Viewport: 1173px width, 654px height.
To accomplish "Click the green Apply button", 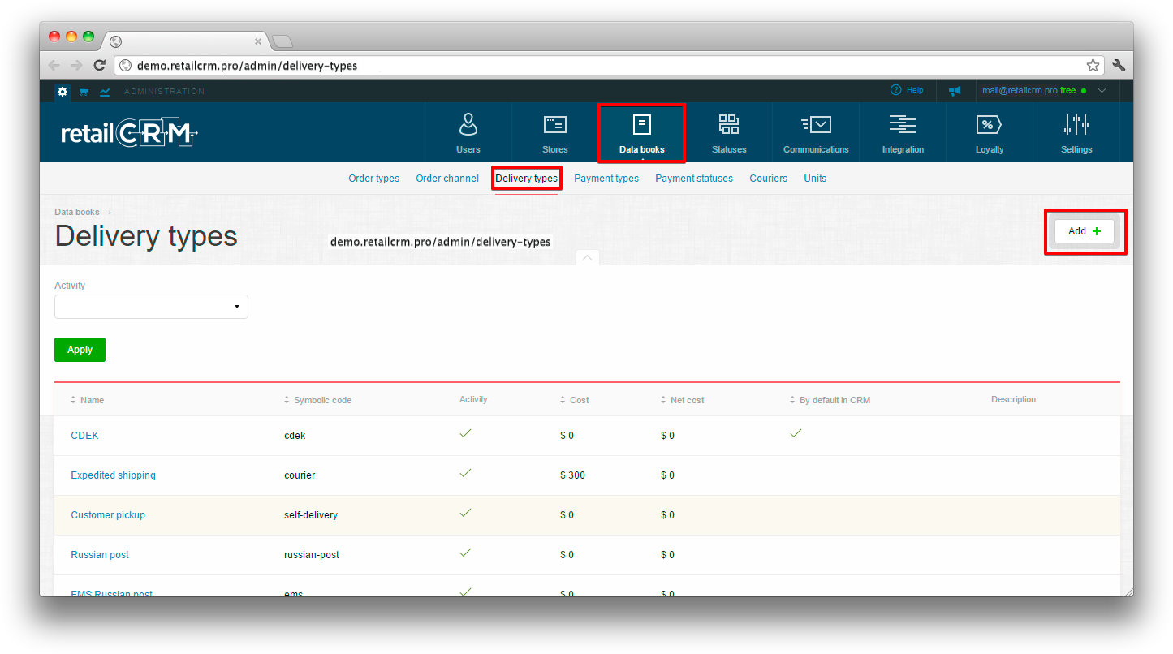I will [80, 350].
